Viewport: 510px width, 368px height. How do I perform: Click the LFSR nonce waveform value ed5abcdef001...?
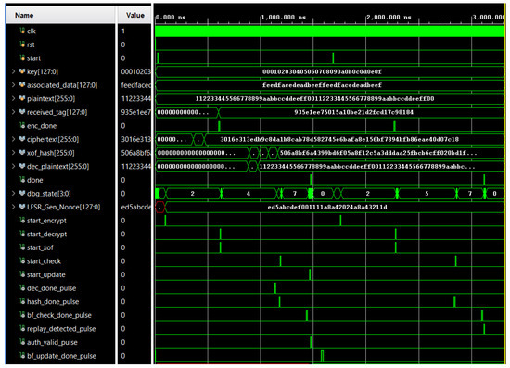(327, 207)
